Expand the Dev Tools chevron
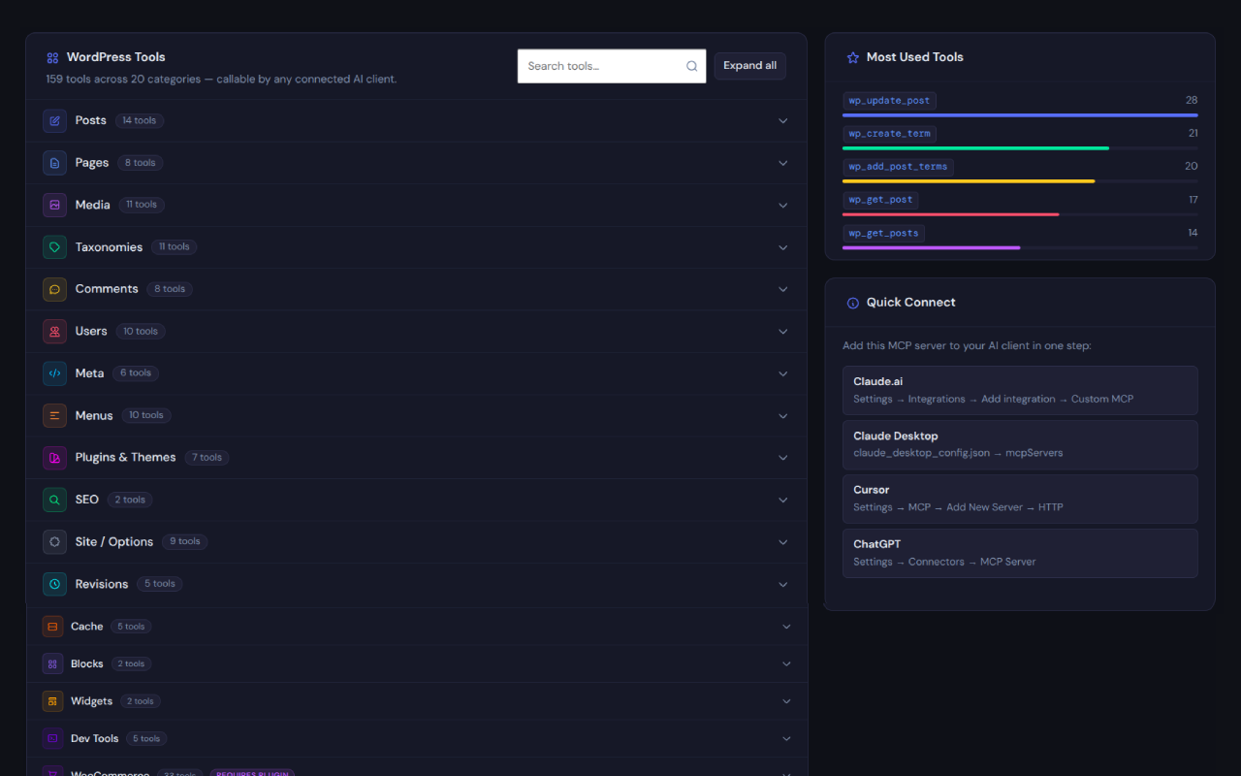 (x=786, y=739)
